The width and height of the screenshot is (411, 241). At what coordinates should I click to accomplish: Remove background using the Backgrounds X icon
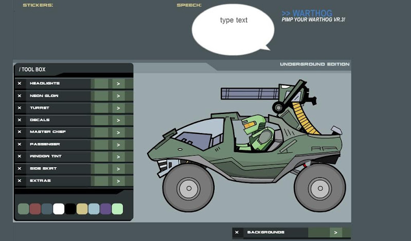point(237,232)
